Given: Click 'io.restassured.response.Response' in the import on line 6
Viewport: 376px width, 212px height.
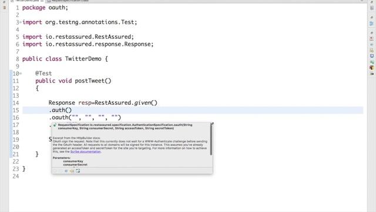Looking at the screenshot, I should point(98,44).
